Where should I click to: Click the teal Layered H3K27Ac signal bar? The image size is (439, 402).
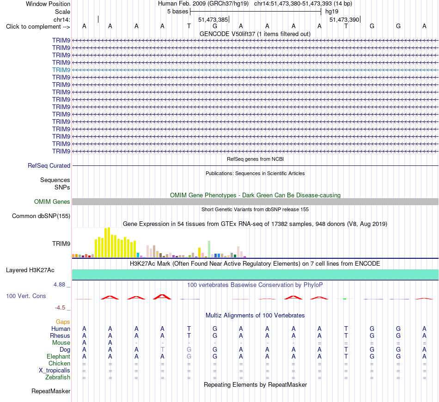click(255, 274)
